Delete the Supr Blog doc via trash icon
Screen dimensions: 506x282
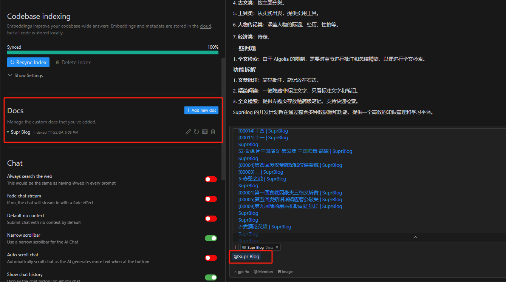point(213,132)
